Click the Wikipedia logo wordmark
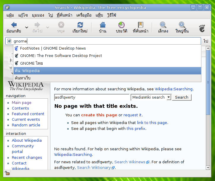Screen dimensions: 215x181 (x=26, y=86)
